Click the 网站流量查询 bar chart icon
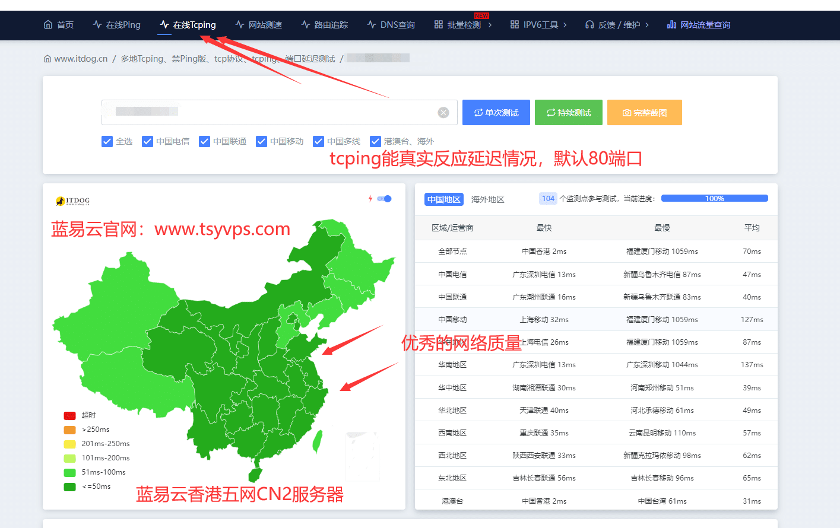This screenshot has width=840, height=528. pyautogui.click(x=671, y=25)
